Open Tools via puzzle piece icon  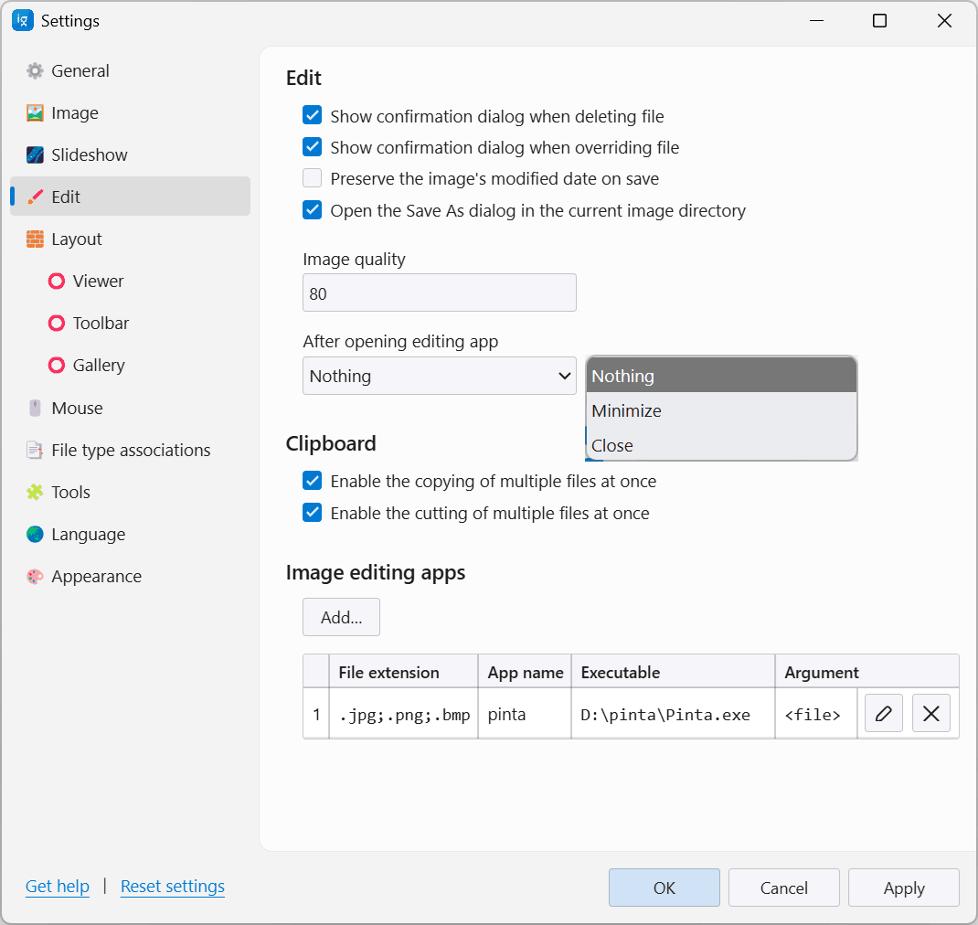35,493
